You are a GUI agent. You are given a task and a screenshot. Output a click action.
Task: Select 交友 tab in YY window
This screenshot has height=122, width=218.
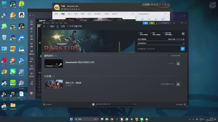(89, 14)
